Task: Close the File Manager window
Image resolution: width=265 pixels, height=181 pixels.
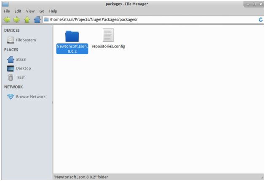Action: pyautogui.click(x=261, y=4)
